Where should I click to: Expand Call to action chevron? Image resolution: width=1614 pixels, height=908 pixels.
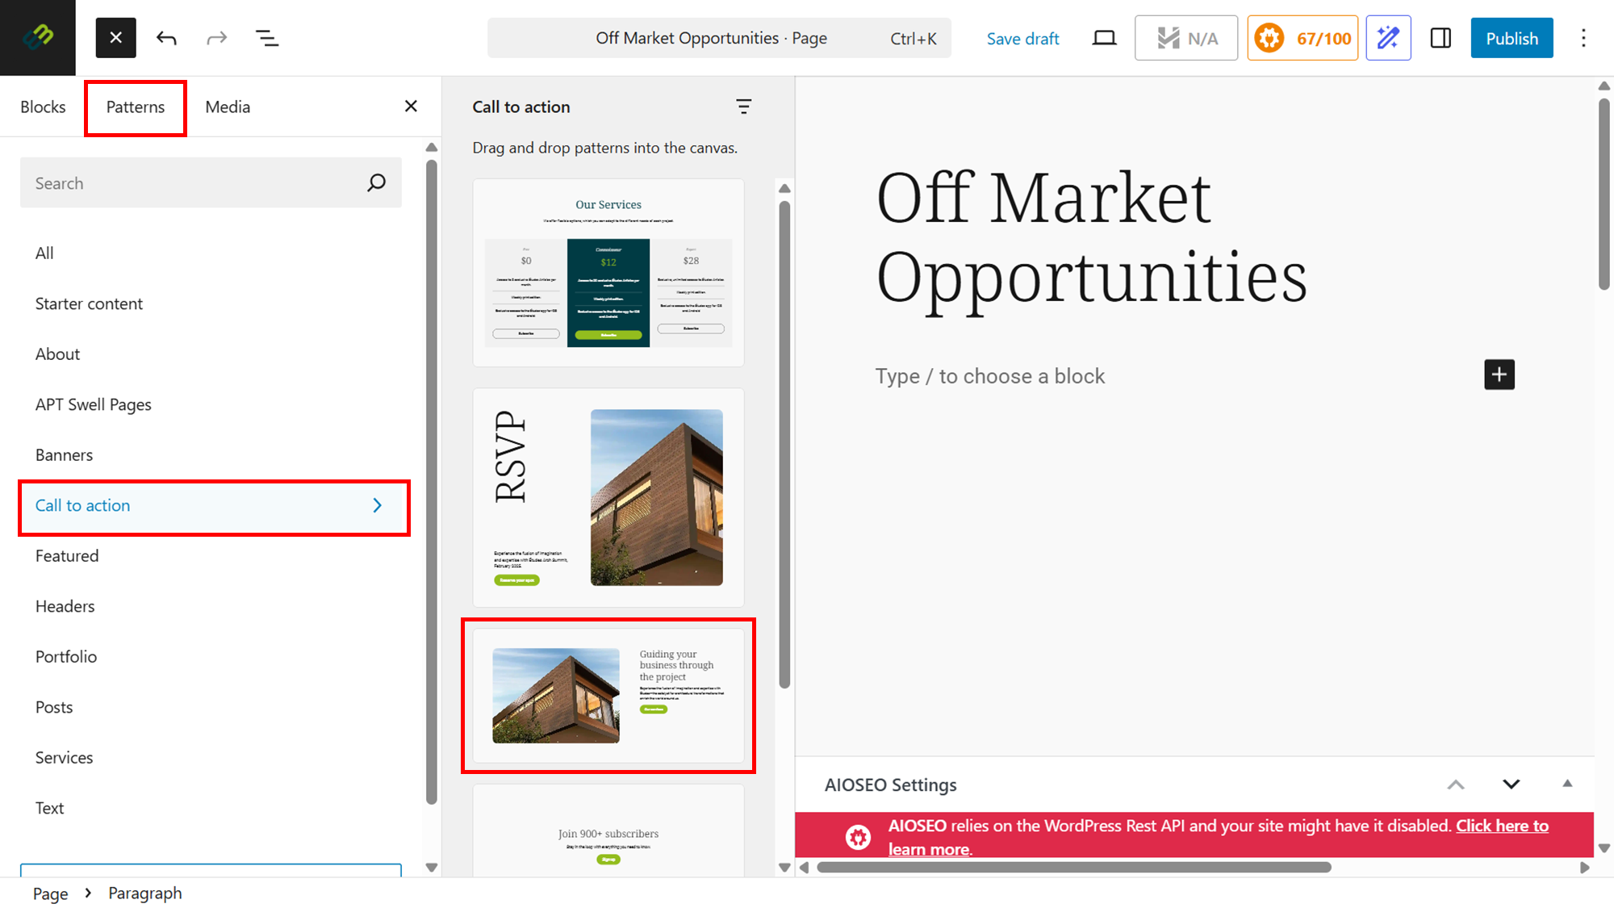(377, 506)
